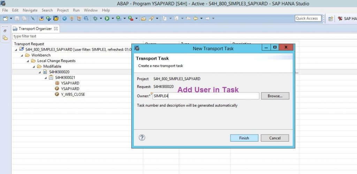Switch to the SAP HANA perspective icon

point(340,19)
